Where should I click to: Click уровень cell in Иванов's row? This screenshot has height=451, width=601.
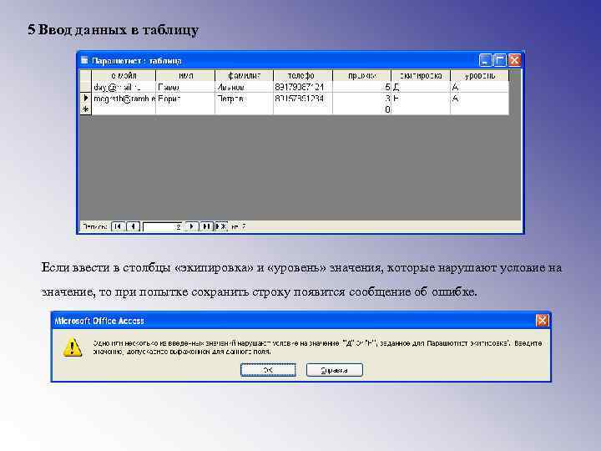pos(479,87)
